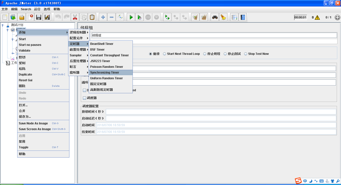Select the 继续 radio button

pos(151,54)
